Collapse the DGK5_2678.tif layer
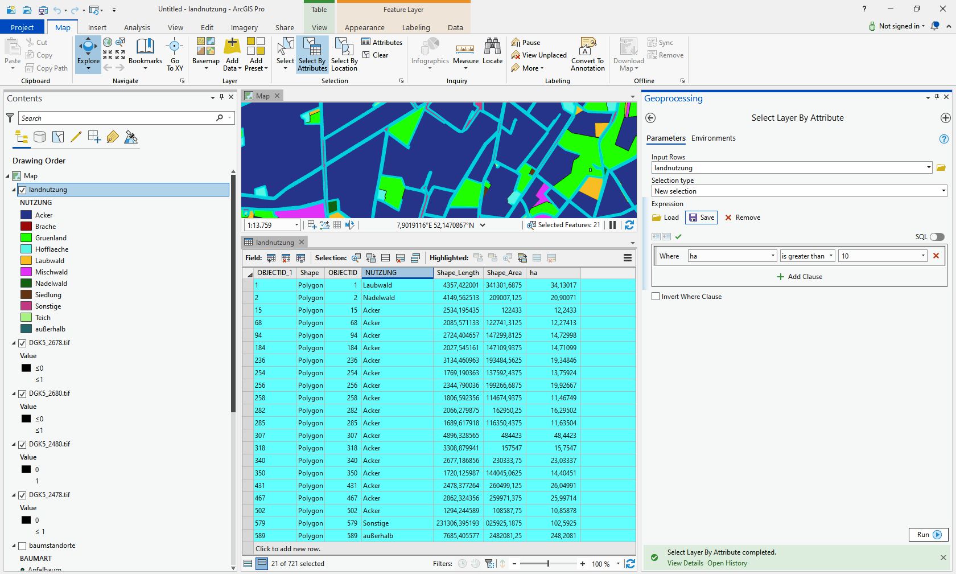Image resolution: width=956 pixels, height=574 pixels. 14,343
